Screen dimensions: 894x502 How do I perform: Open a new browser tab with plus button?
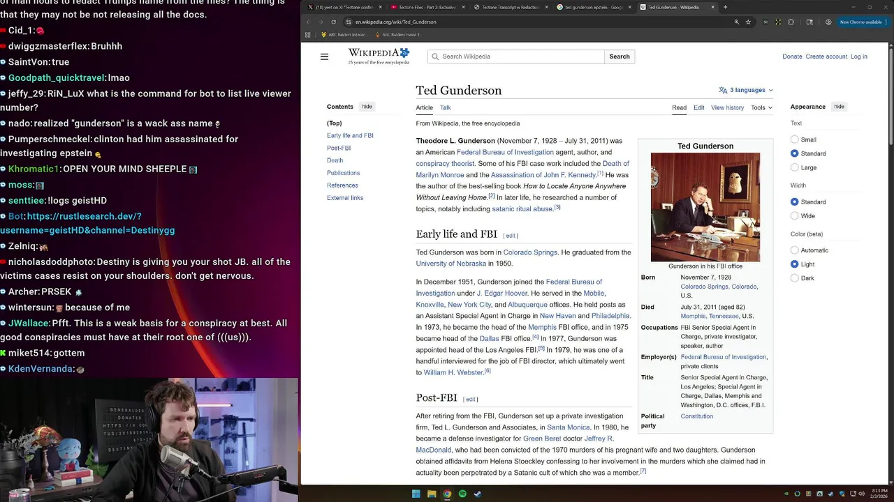pyautogui.click(x=725, y=7)
